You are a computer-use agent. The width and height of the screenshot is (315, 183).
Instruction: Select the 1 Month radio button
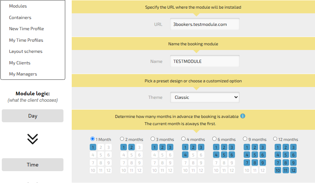tap(93, 139)
